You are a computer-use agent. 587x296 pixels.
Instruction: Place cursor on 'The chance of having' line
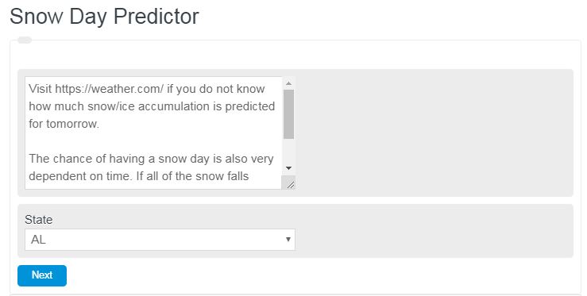point(151,159)
